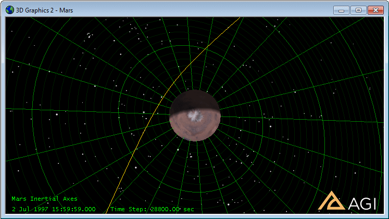Minimize the 3D Graphics 2 window

(342, 9)
